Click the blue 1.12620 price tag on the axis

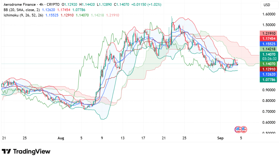click(268, 74)
